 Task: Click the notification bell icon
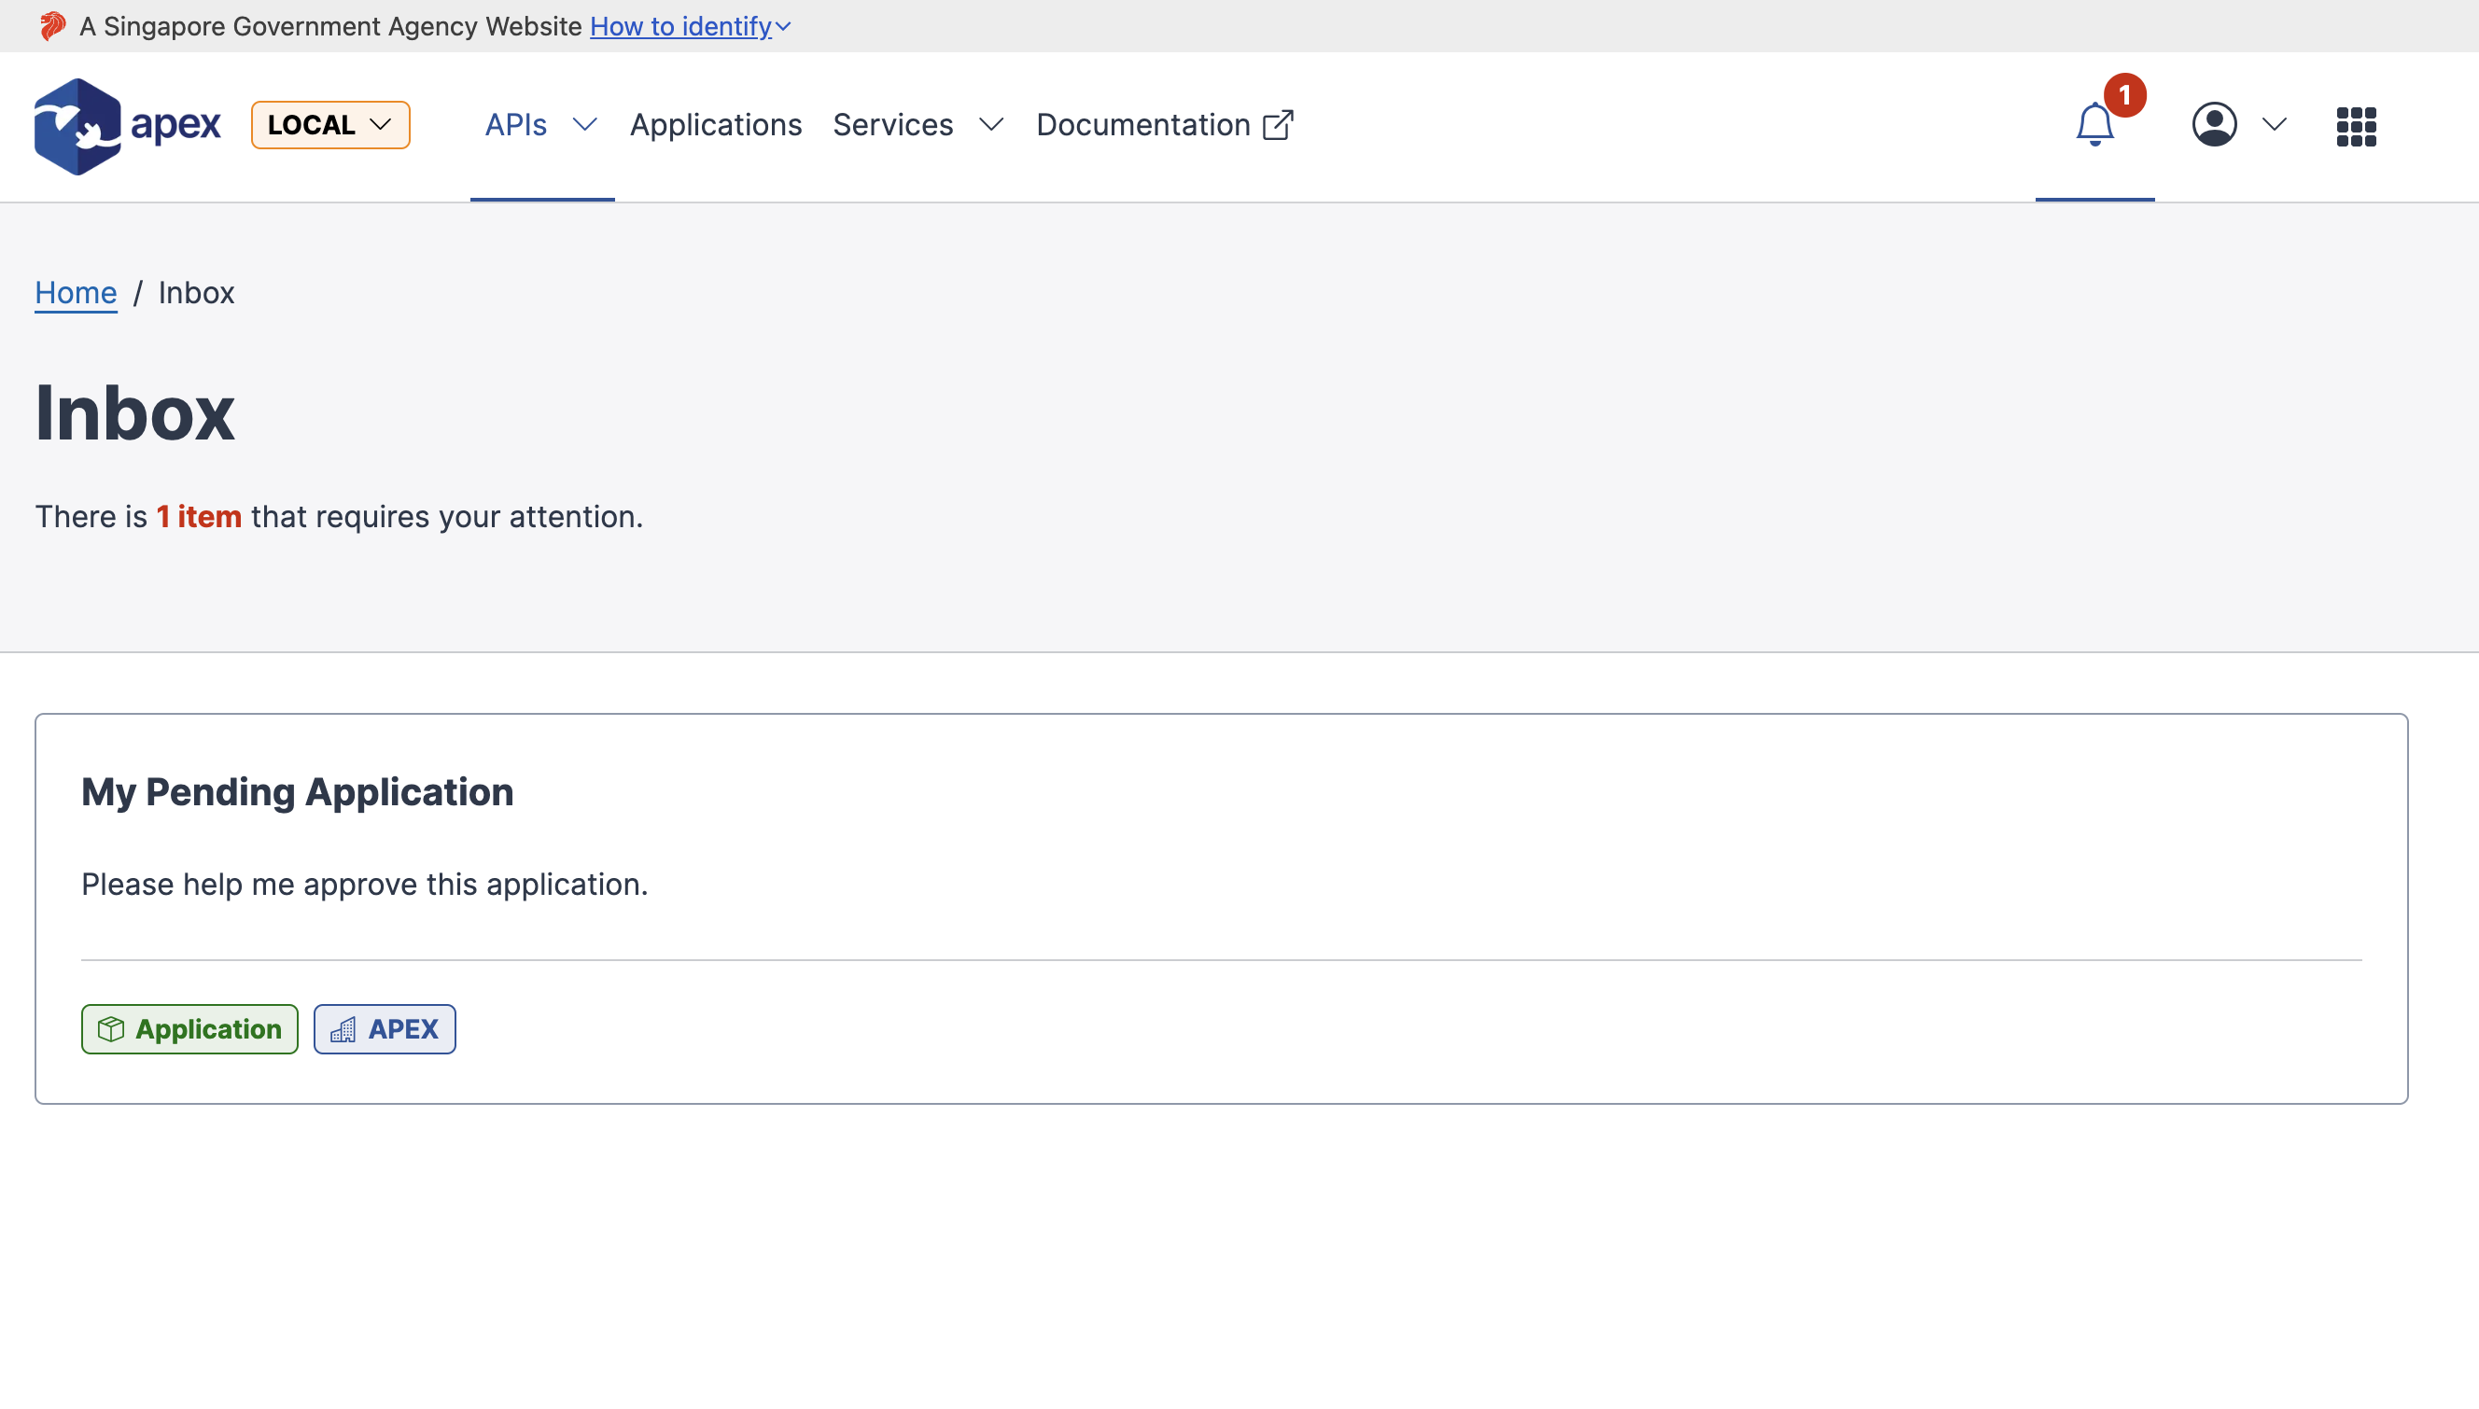[x=2094, y=126]
